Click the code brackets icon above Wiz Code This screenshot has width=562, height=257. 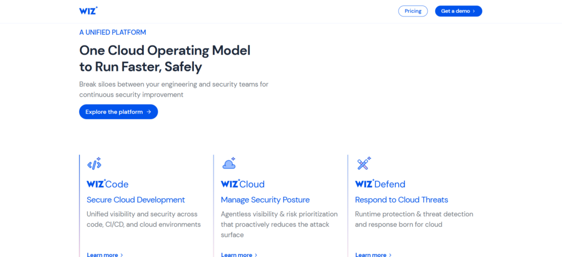click(94, 164)
